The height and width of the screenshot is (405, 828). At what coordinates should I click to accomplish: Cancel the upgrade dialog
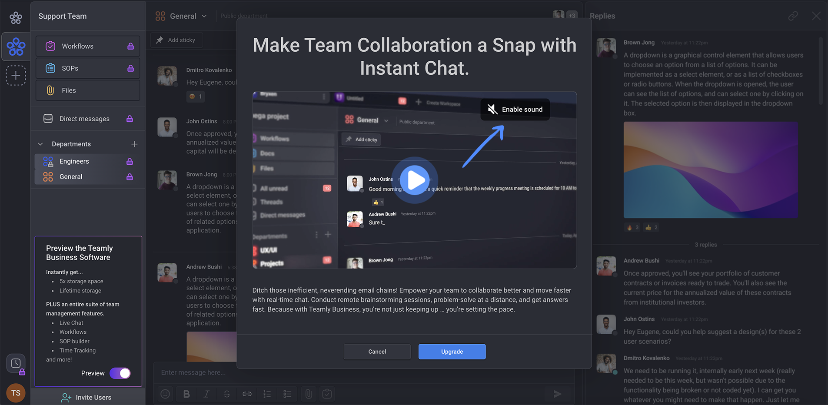(377, 352)
